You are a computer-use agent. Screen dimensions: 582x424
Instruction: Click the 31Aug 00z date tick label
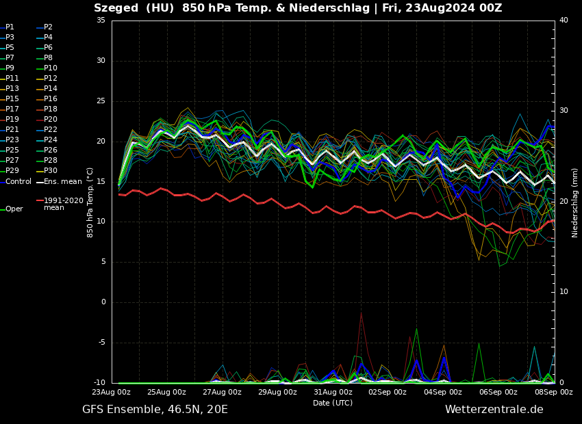click(333, 392)
